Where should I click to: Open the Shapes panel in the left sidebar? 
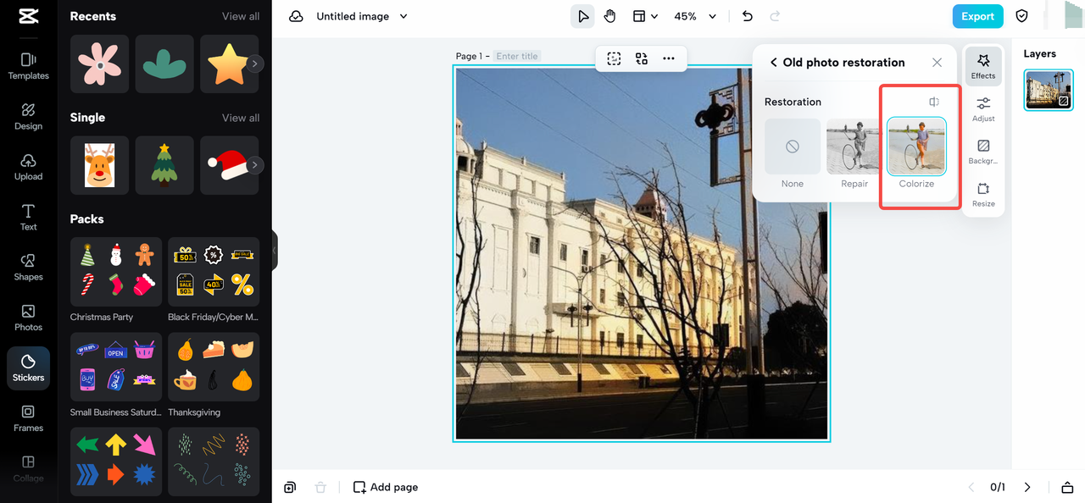click(x=28, y=268)
